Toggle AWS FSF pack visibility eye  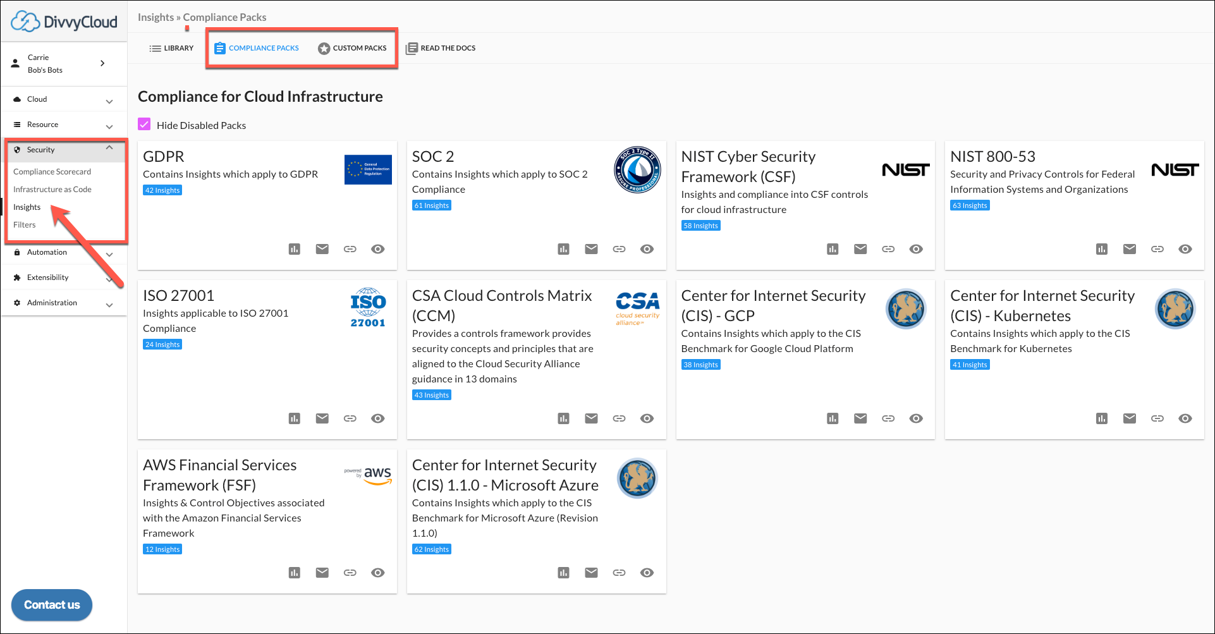[378, 573]
